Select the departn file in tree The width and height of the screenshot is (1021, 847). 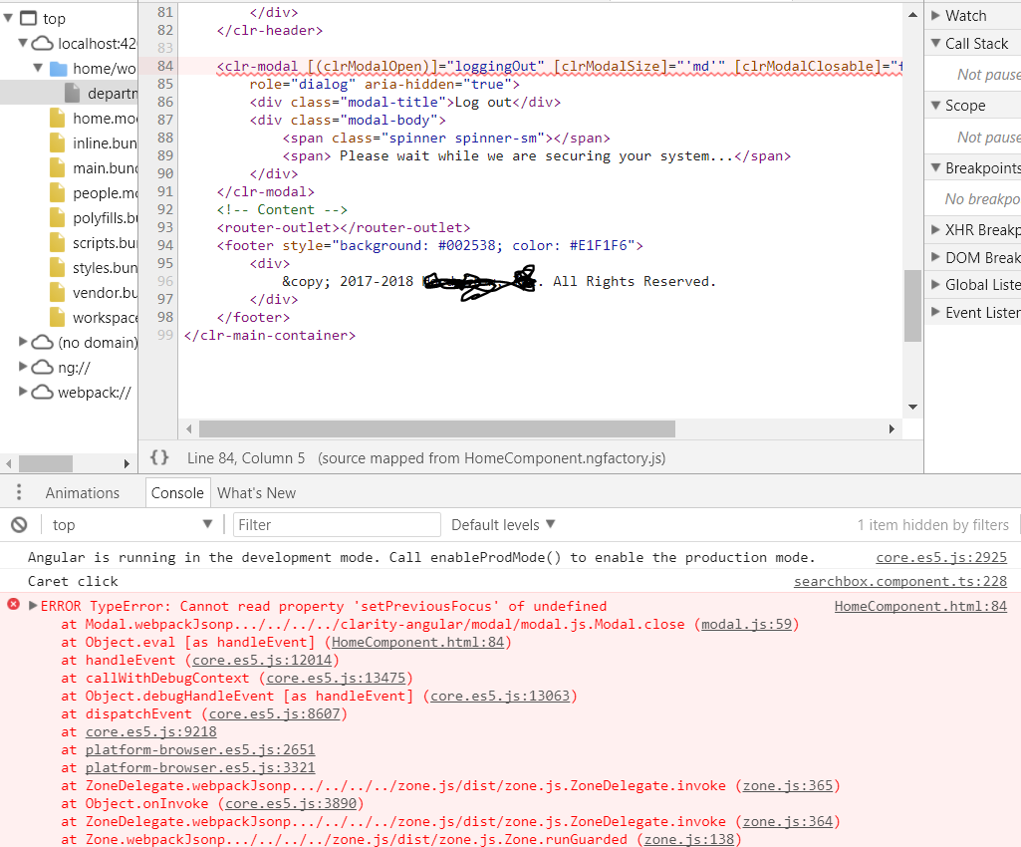[x=69, y=94]
